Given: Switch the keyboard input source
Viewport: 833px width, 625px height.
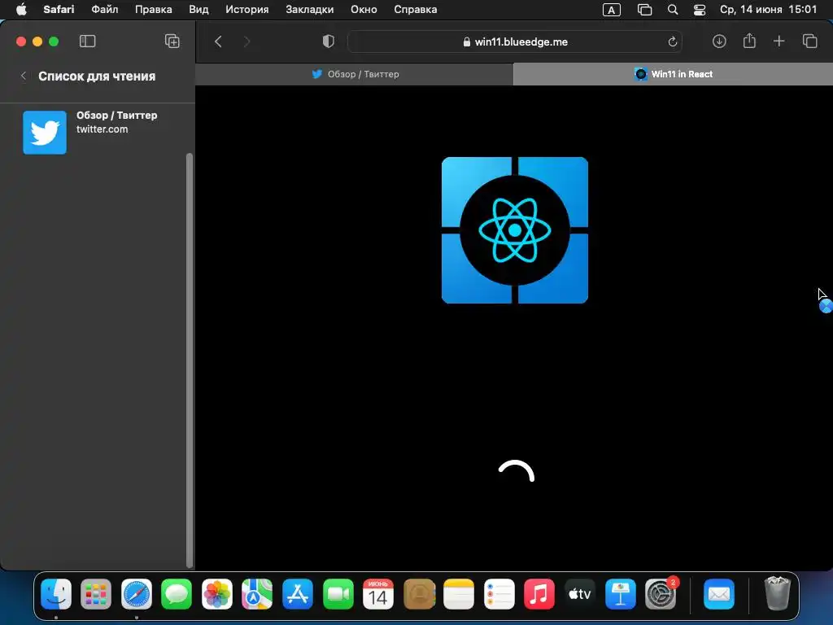Looking at the screenshot, I should coord(612,10).
